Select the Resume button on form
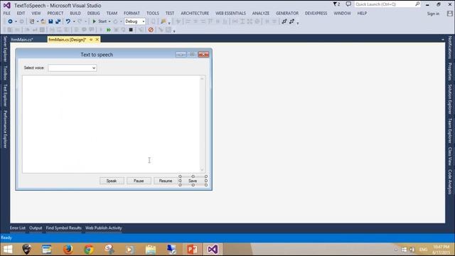Screen dimensions: 455x256 click(x=166, y=181)
